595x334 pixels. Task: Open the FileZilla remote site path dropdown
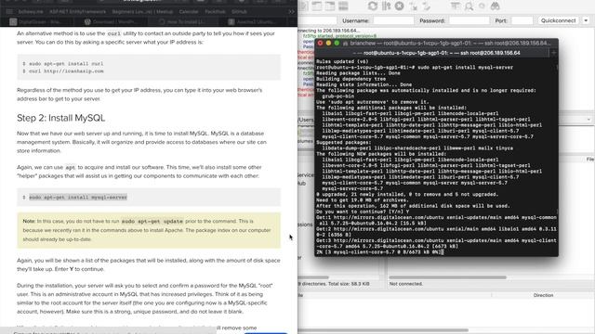click(588, 120)
